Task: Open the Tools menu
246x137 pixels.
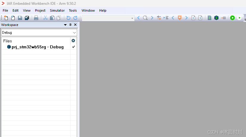Action: [73, 10]
